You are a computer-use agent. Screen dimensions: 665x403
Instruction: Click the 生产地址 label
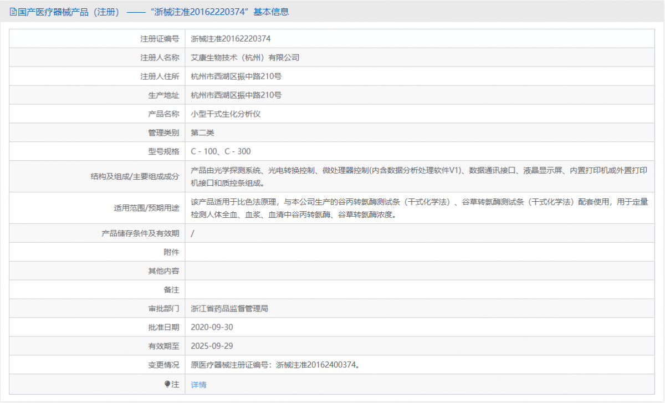(x=163, y=95)
